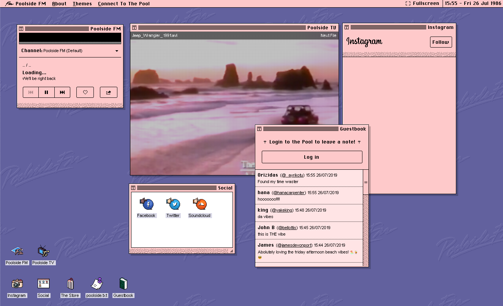Open the poolside.txt note icon
The image size is (503, 306).
tap(97, 288)
